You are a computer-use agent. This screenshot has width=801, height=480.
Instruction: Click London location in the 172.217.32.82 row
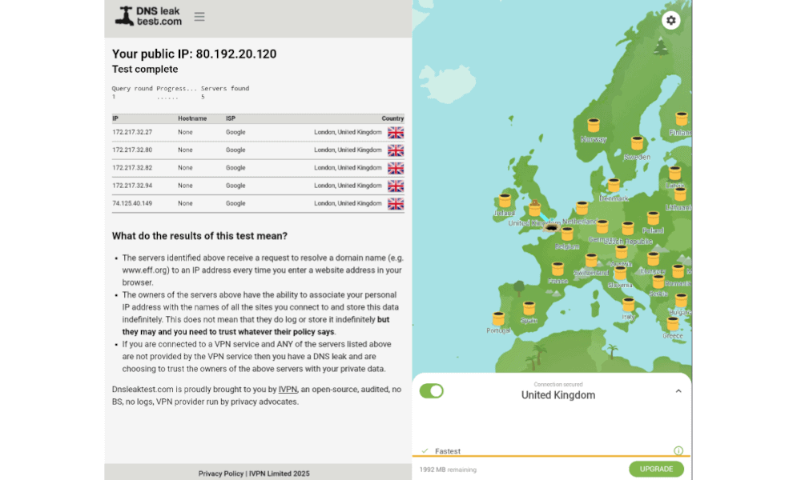pyautogui.click(x=348, y=168)
